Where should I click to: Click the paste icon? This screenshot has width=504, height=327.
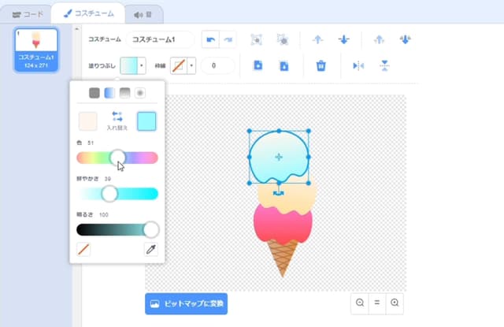283,65
